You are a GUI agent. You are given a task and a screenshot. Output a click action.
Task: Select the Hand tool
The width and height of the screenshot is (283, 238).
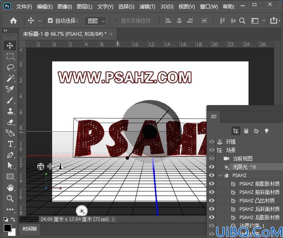pyautogui.click(x=10, y=188)
